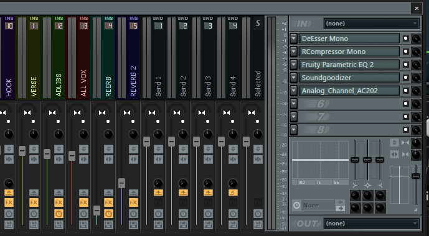Toggle the FX enable button on ADLIBS track

point(59,202)
